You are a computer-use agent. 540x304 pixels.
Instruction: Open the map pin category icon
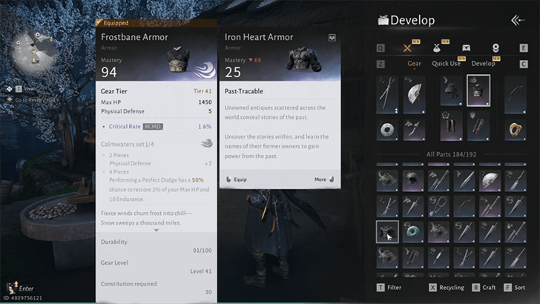point(495,48)
